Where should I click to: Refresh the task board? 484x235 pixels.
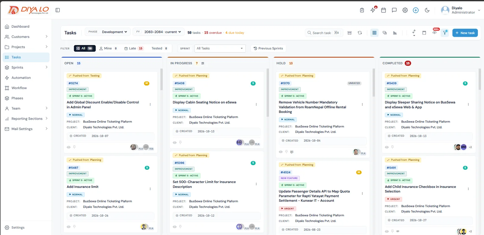[x=360, y=33]
